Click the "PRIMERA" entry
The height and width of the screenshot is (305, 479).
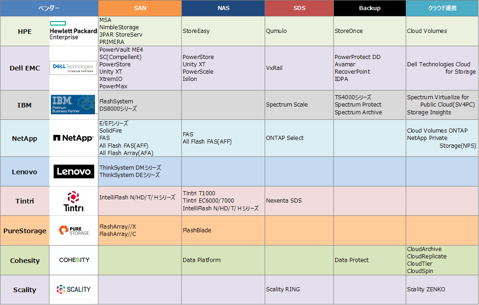coord(111,42)
